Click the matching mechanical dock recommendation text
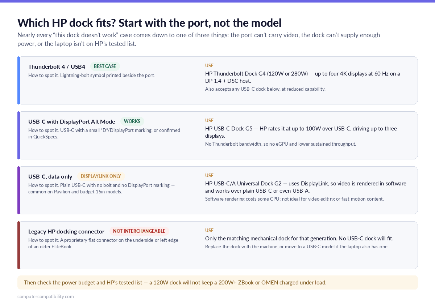This screenshot has height=300, width=435. (x=299, y=239)
